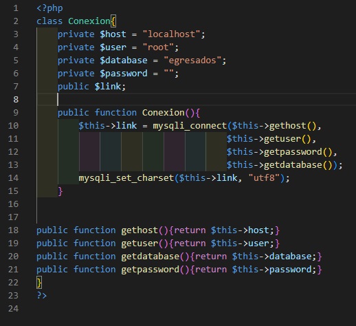Click the "$host" variable declaration

coord(113,34)
